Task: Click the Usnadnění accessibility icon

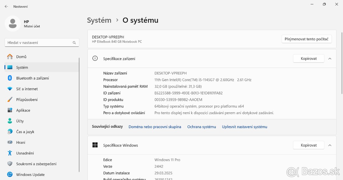Action: 10,153
